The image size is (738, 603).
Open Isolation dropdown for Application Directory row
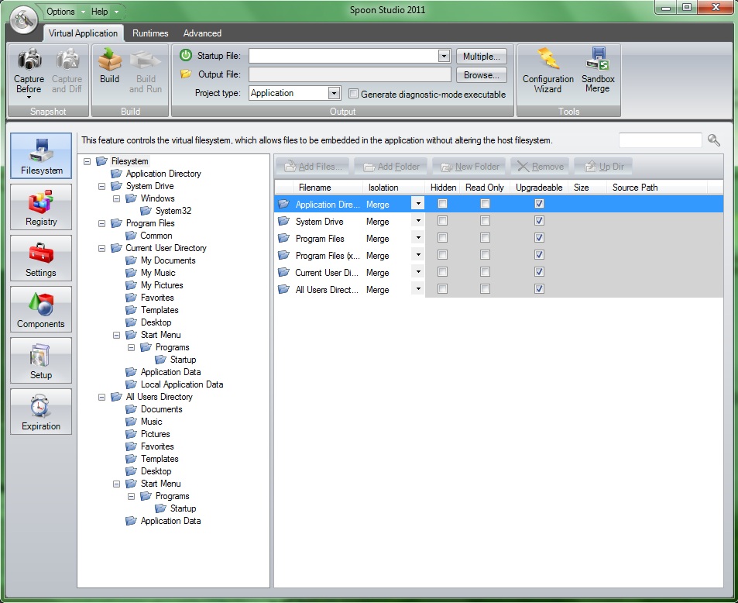pos(418,204)
